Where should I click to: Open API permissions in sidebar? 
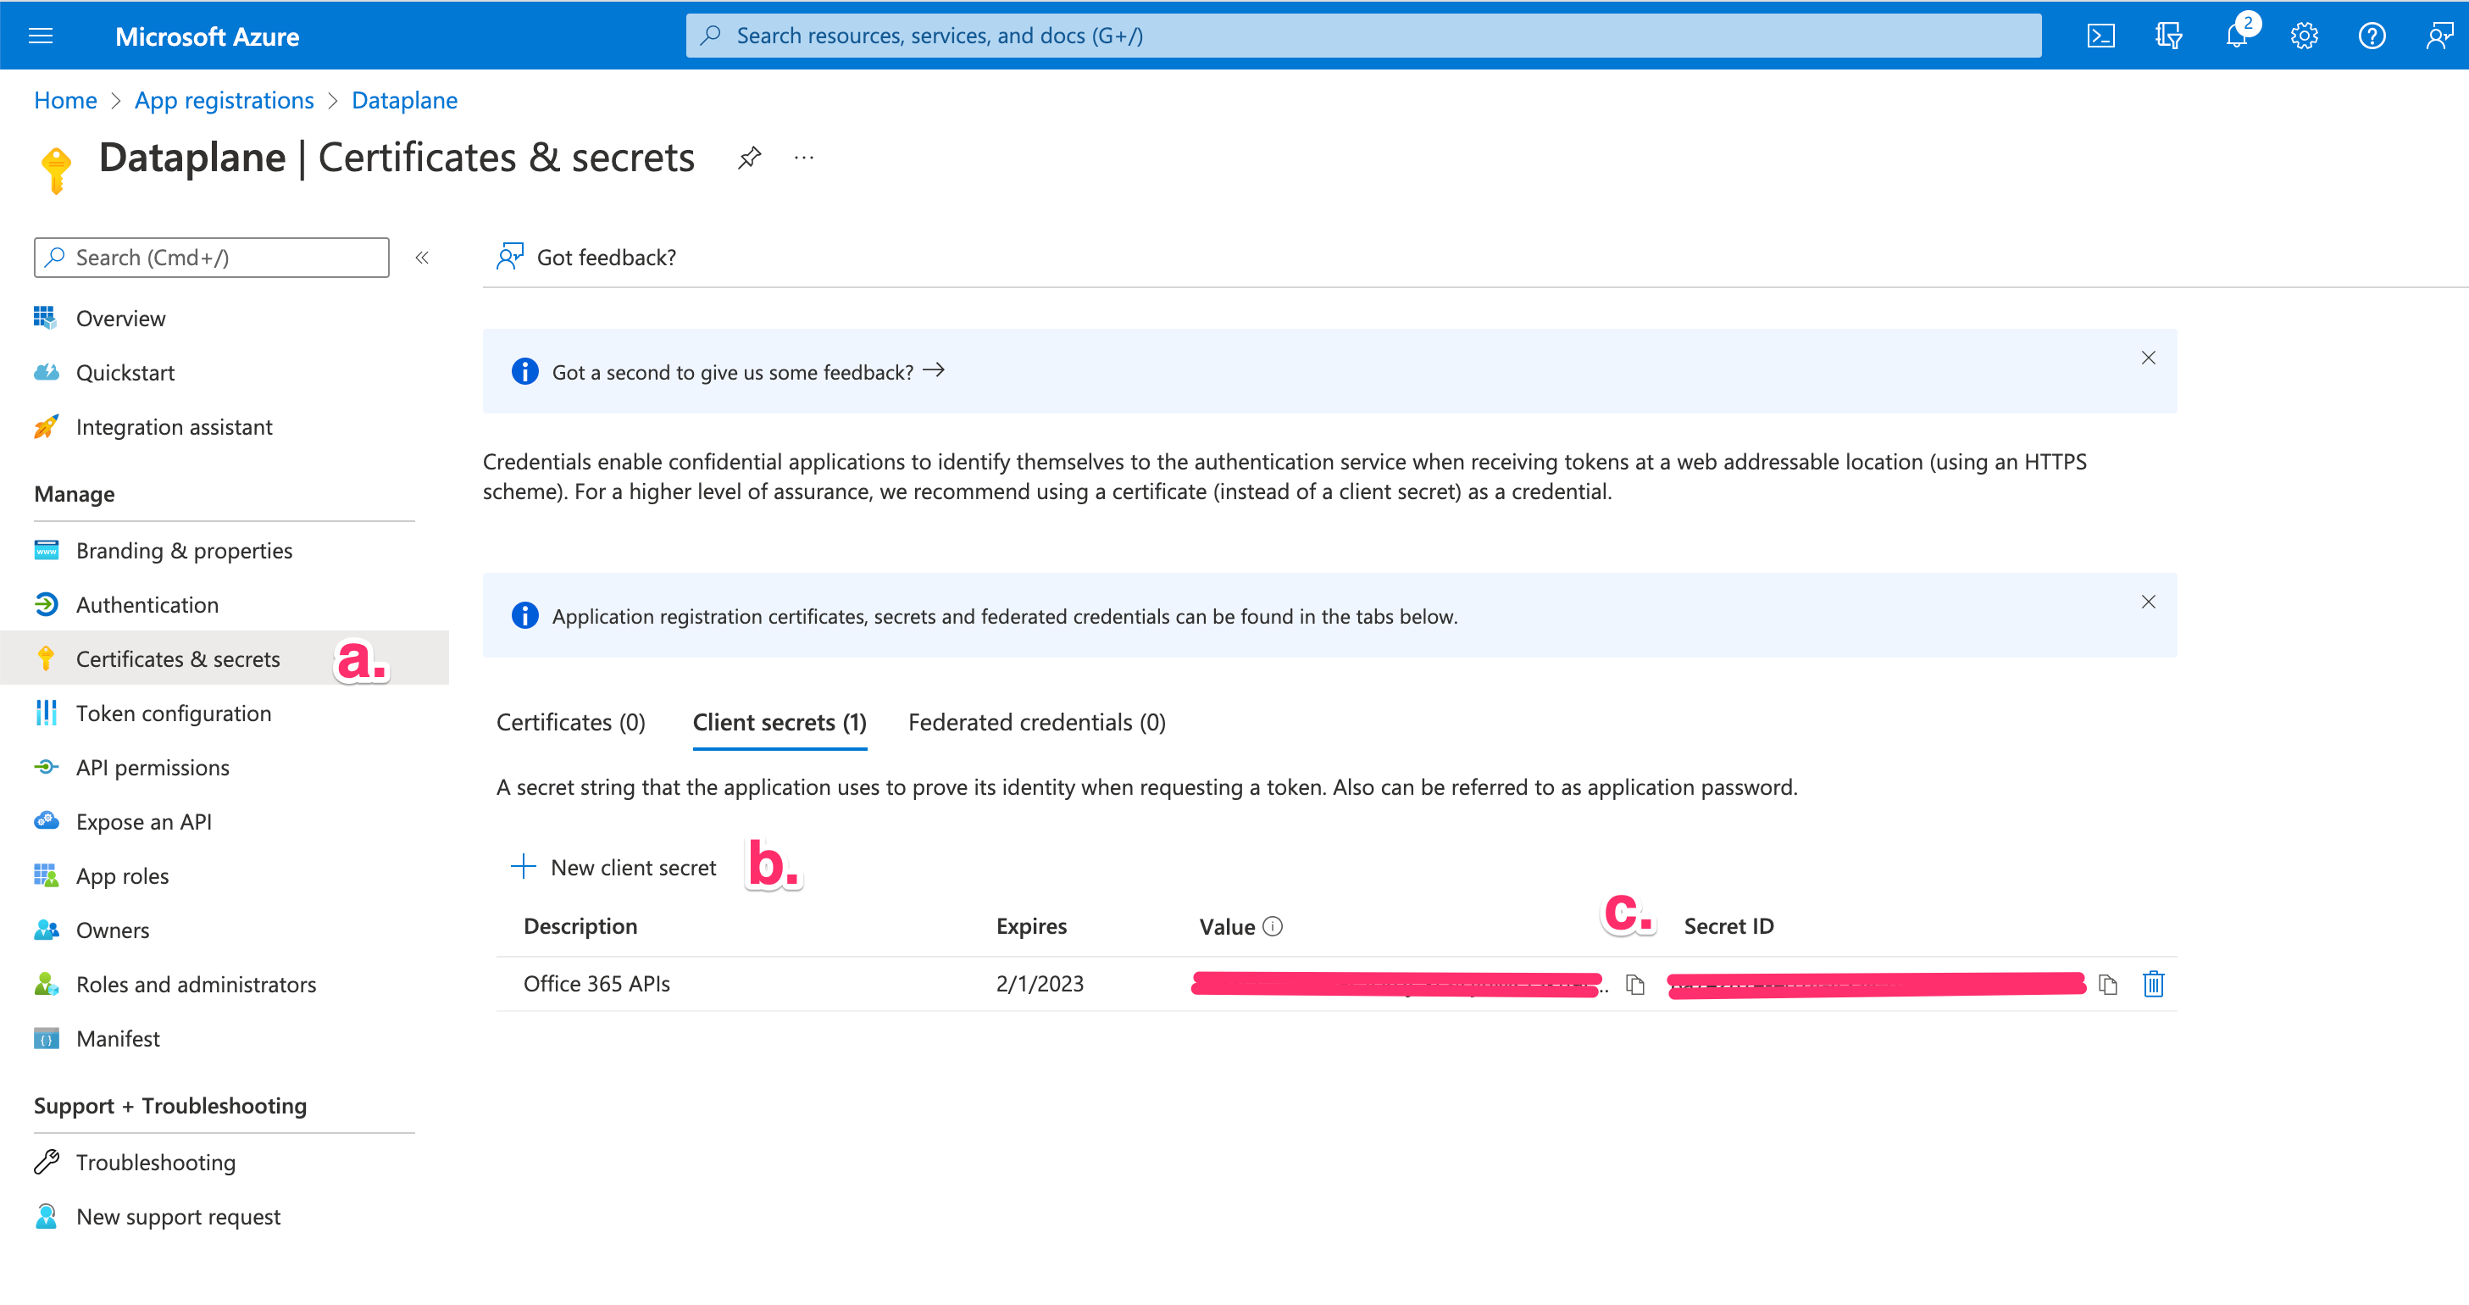point(153,768)
